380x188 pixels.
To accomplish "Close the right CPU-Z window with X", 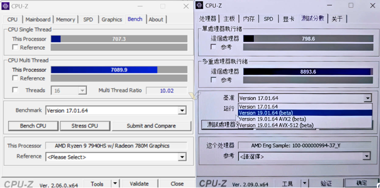I will [373, 5].
